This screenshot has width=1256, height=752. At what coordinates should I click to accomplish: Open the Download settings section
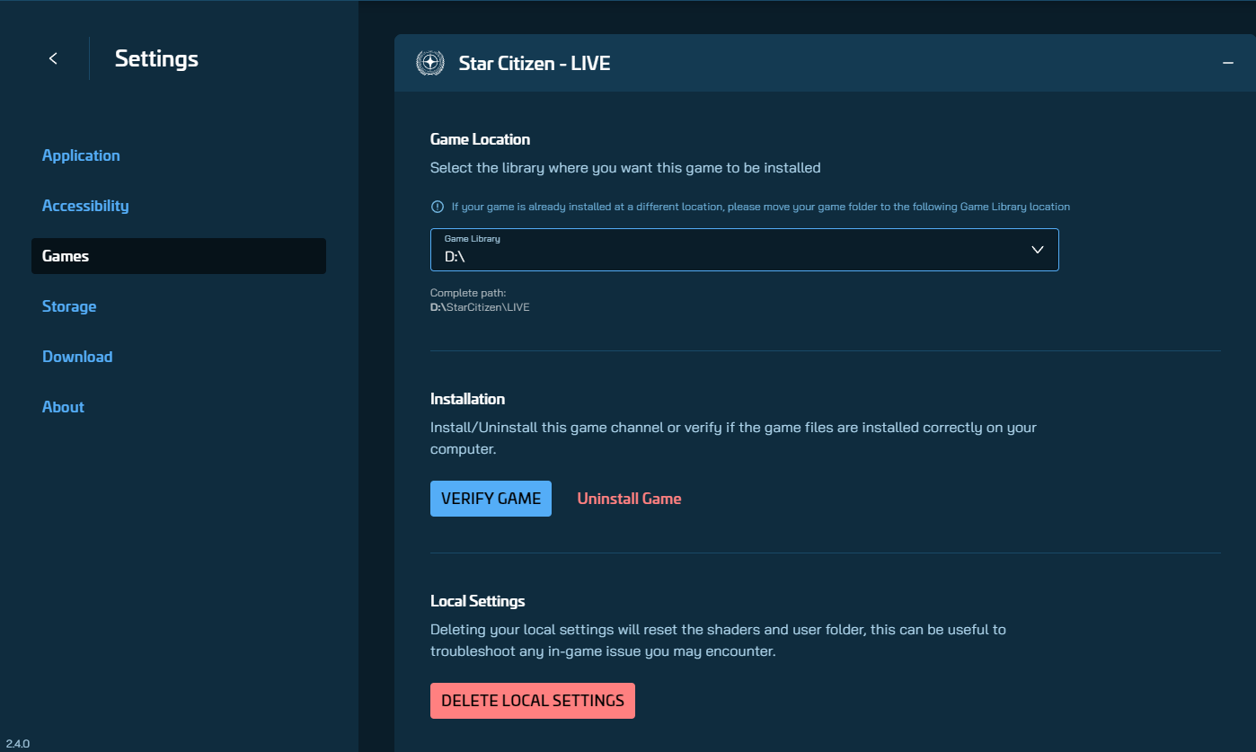pos(77,357)
